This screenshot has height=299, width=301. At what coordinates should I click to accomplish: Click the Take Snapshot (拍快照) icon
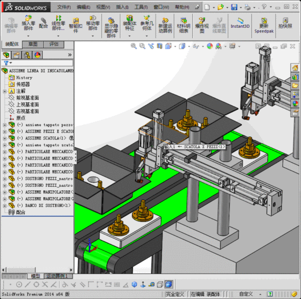click(x=285, y=23)
